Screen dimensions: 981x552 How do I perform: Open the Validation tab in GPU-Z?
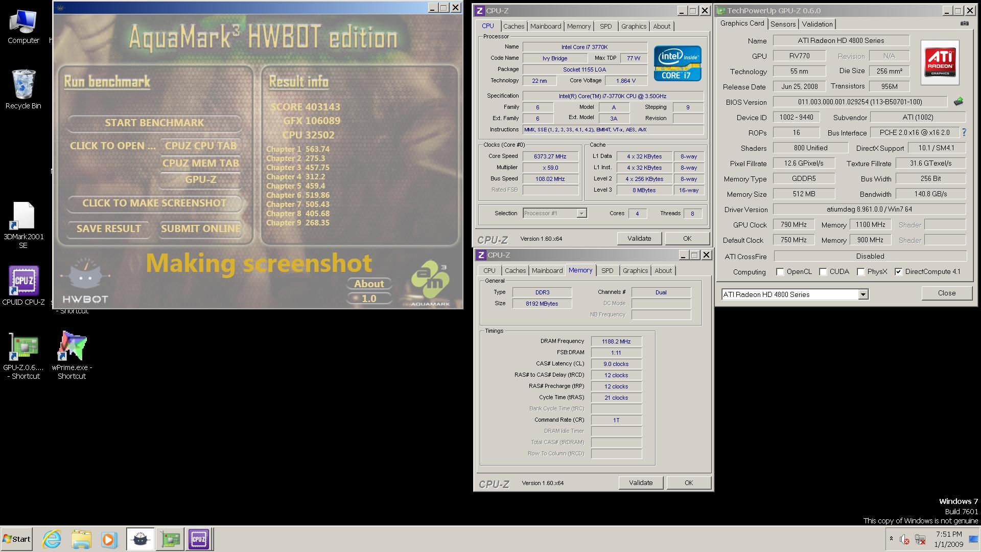tap(817, 24)
